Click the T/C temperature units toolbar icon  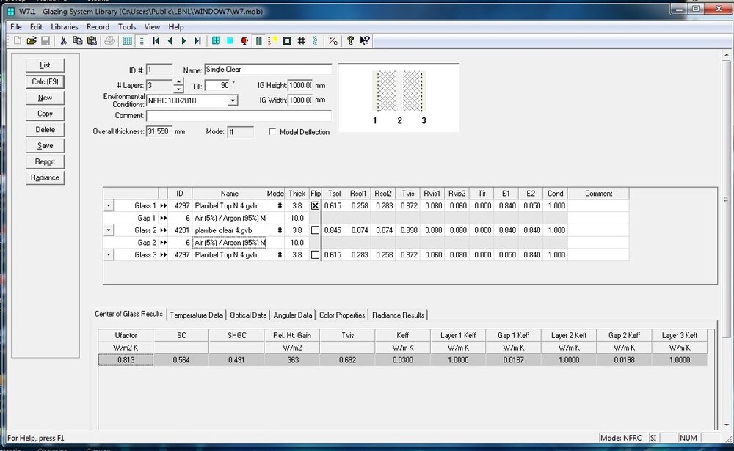(x=333, y=41)
